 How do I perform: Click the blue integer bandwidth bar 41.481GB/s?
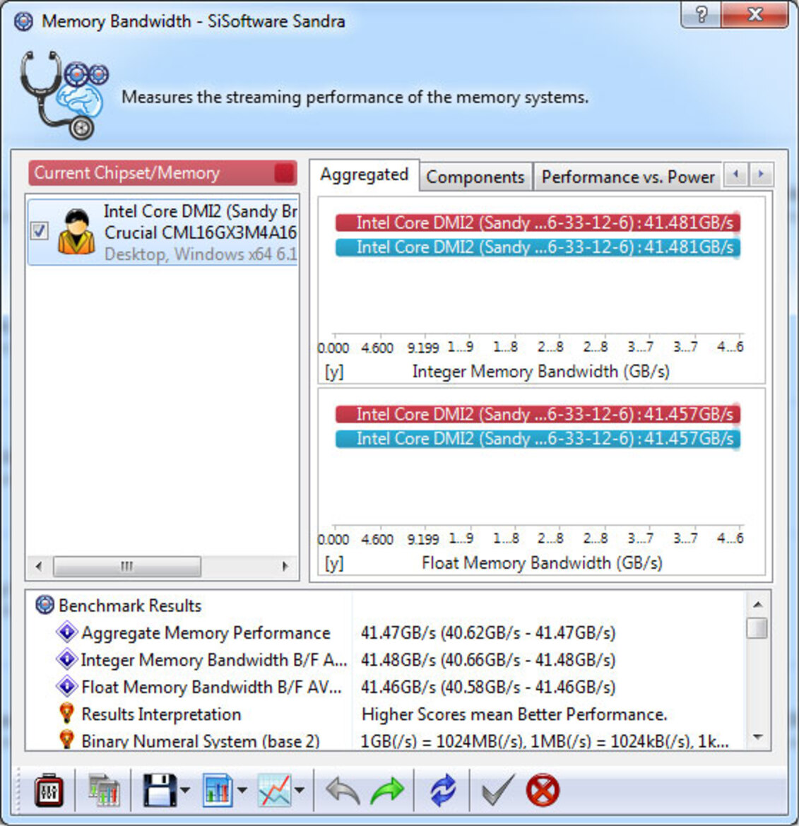pyautogui.click(x=538, y=247)
